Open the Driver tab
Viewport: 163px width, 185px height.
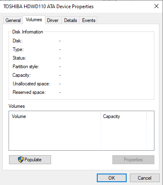[53, 20]
